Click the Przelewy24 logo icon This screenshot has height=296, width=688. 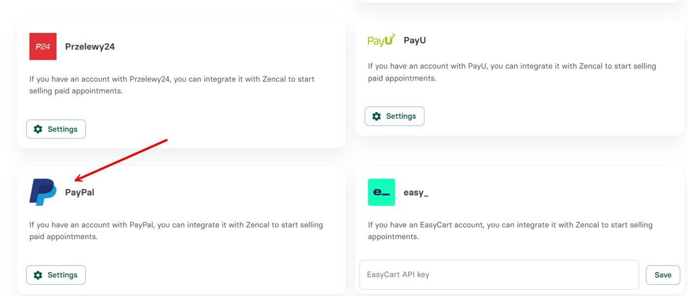[43, 47]
